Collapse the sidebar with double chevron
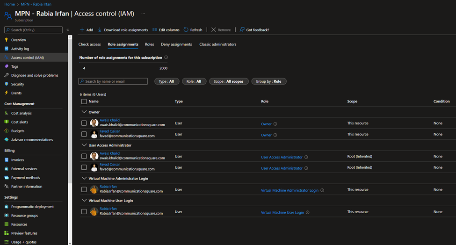This screenshot has width=456, height=245. tap(68, 30)
